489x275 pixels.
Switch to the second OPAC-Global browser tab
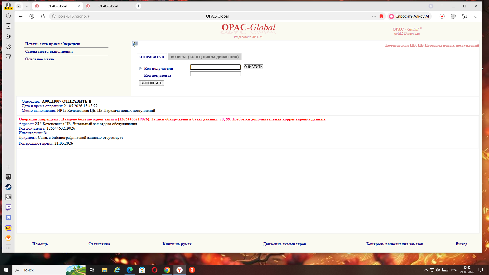coord(108,6)
